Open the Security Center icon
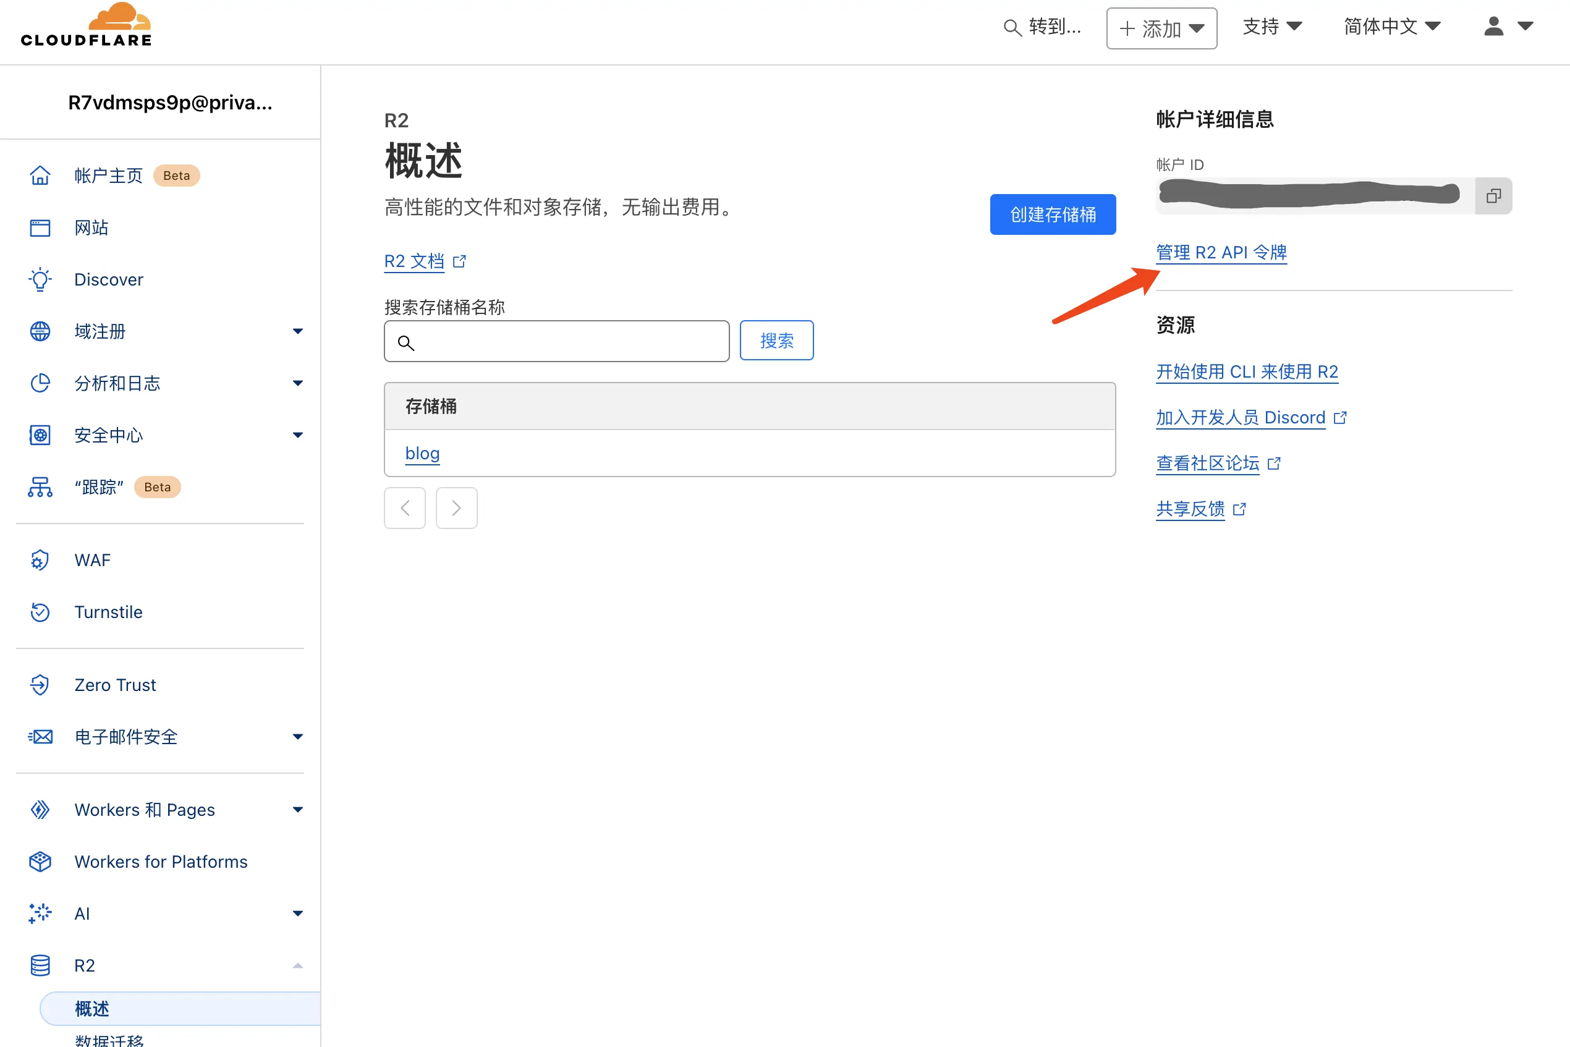 pyautogui.click(x=38, y=434)
